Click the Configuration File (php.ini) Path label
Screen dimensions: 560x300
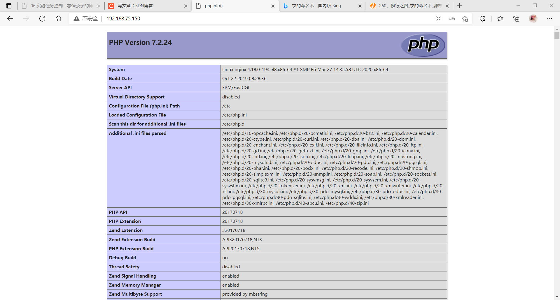(144, 106)
